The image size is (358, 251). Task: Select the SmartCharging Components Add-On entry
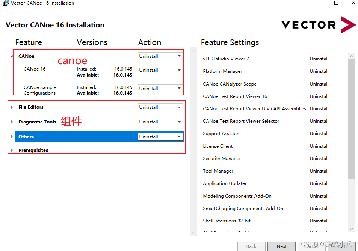tap(244, 208)
